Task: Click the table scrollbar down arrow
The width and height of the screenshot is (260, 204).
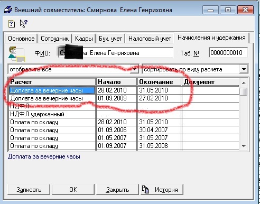Action: [244, 146]
